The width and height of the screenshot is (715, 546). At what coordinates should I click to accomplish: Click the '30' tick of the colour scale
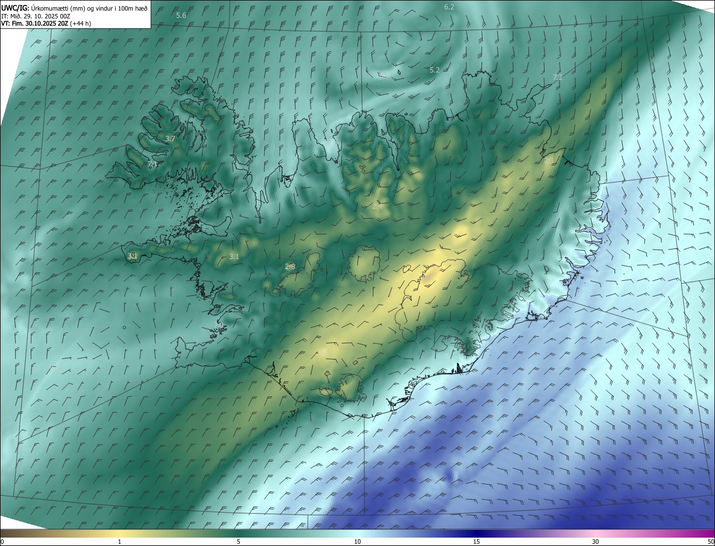pyautogui.click(x=595, y=542)
